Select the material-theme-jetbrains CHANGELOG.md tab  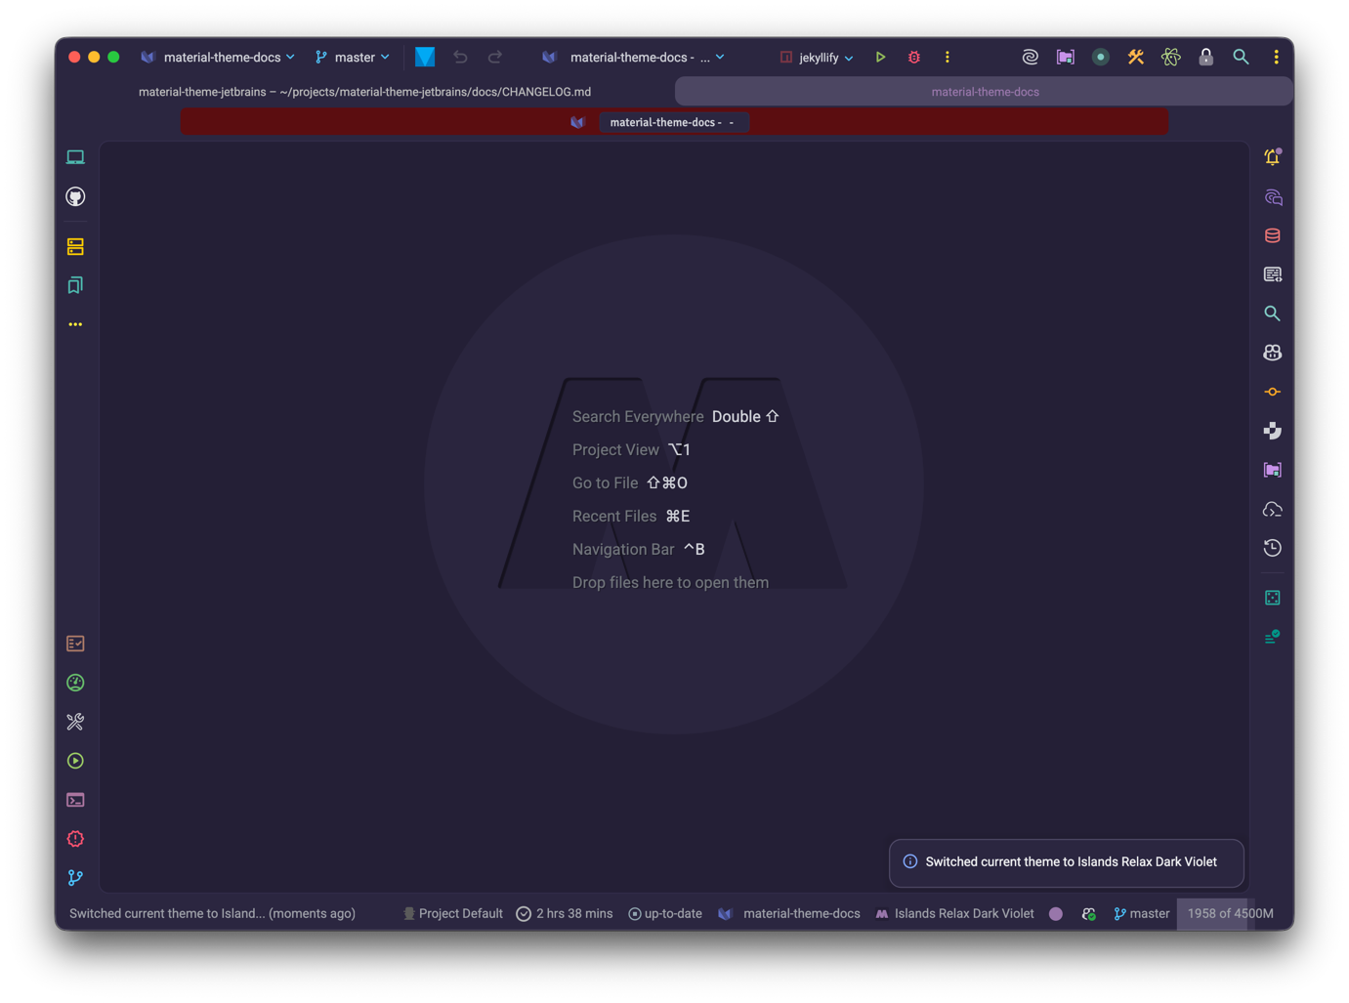point(364,92)
